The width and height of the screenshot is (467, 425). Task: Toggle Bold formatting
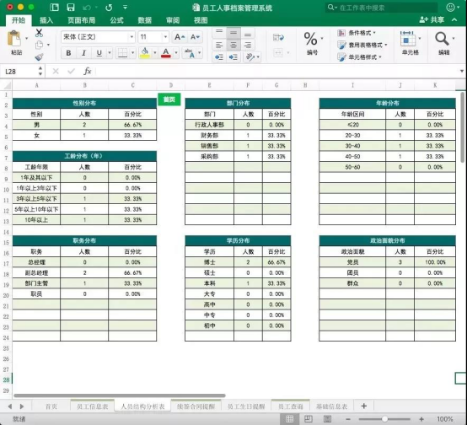pyautogui.click(x=68, y=53)
